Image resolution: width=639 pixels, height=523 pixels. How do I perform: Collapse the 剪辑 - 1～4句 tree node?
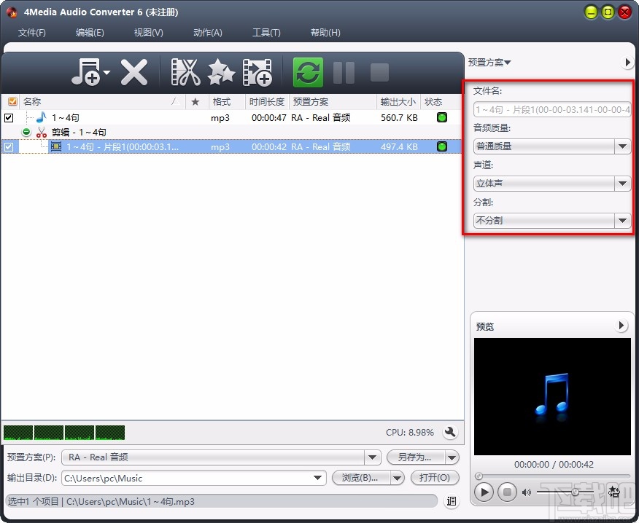[x=26, y=132]
